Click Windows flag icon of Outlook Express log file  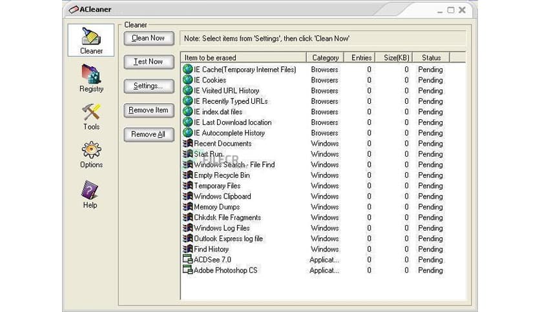pos(188,239)
